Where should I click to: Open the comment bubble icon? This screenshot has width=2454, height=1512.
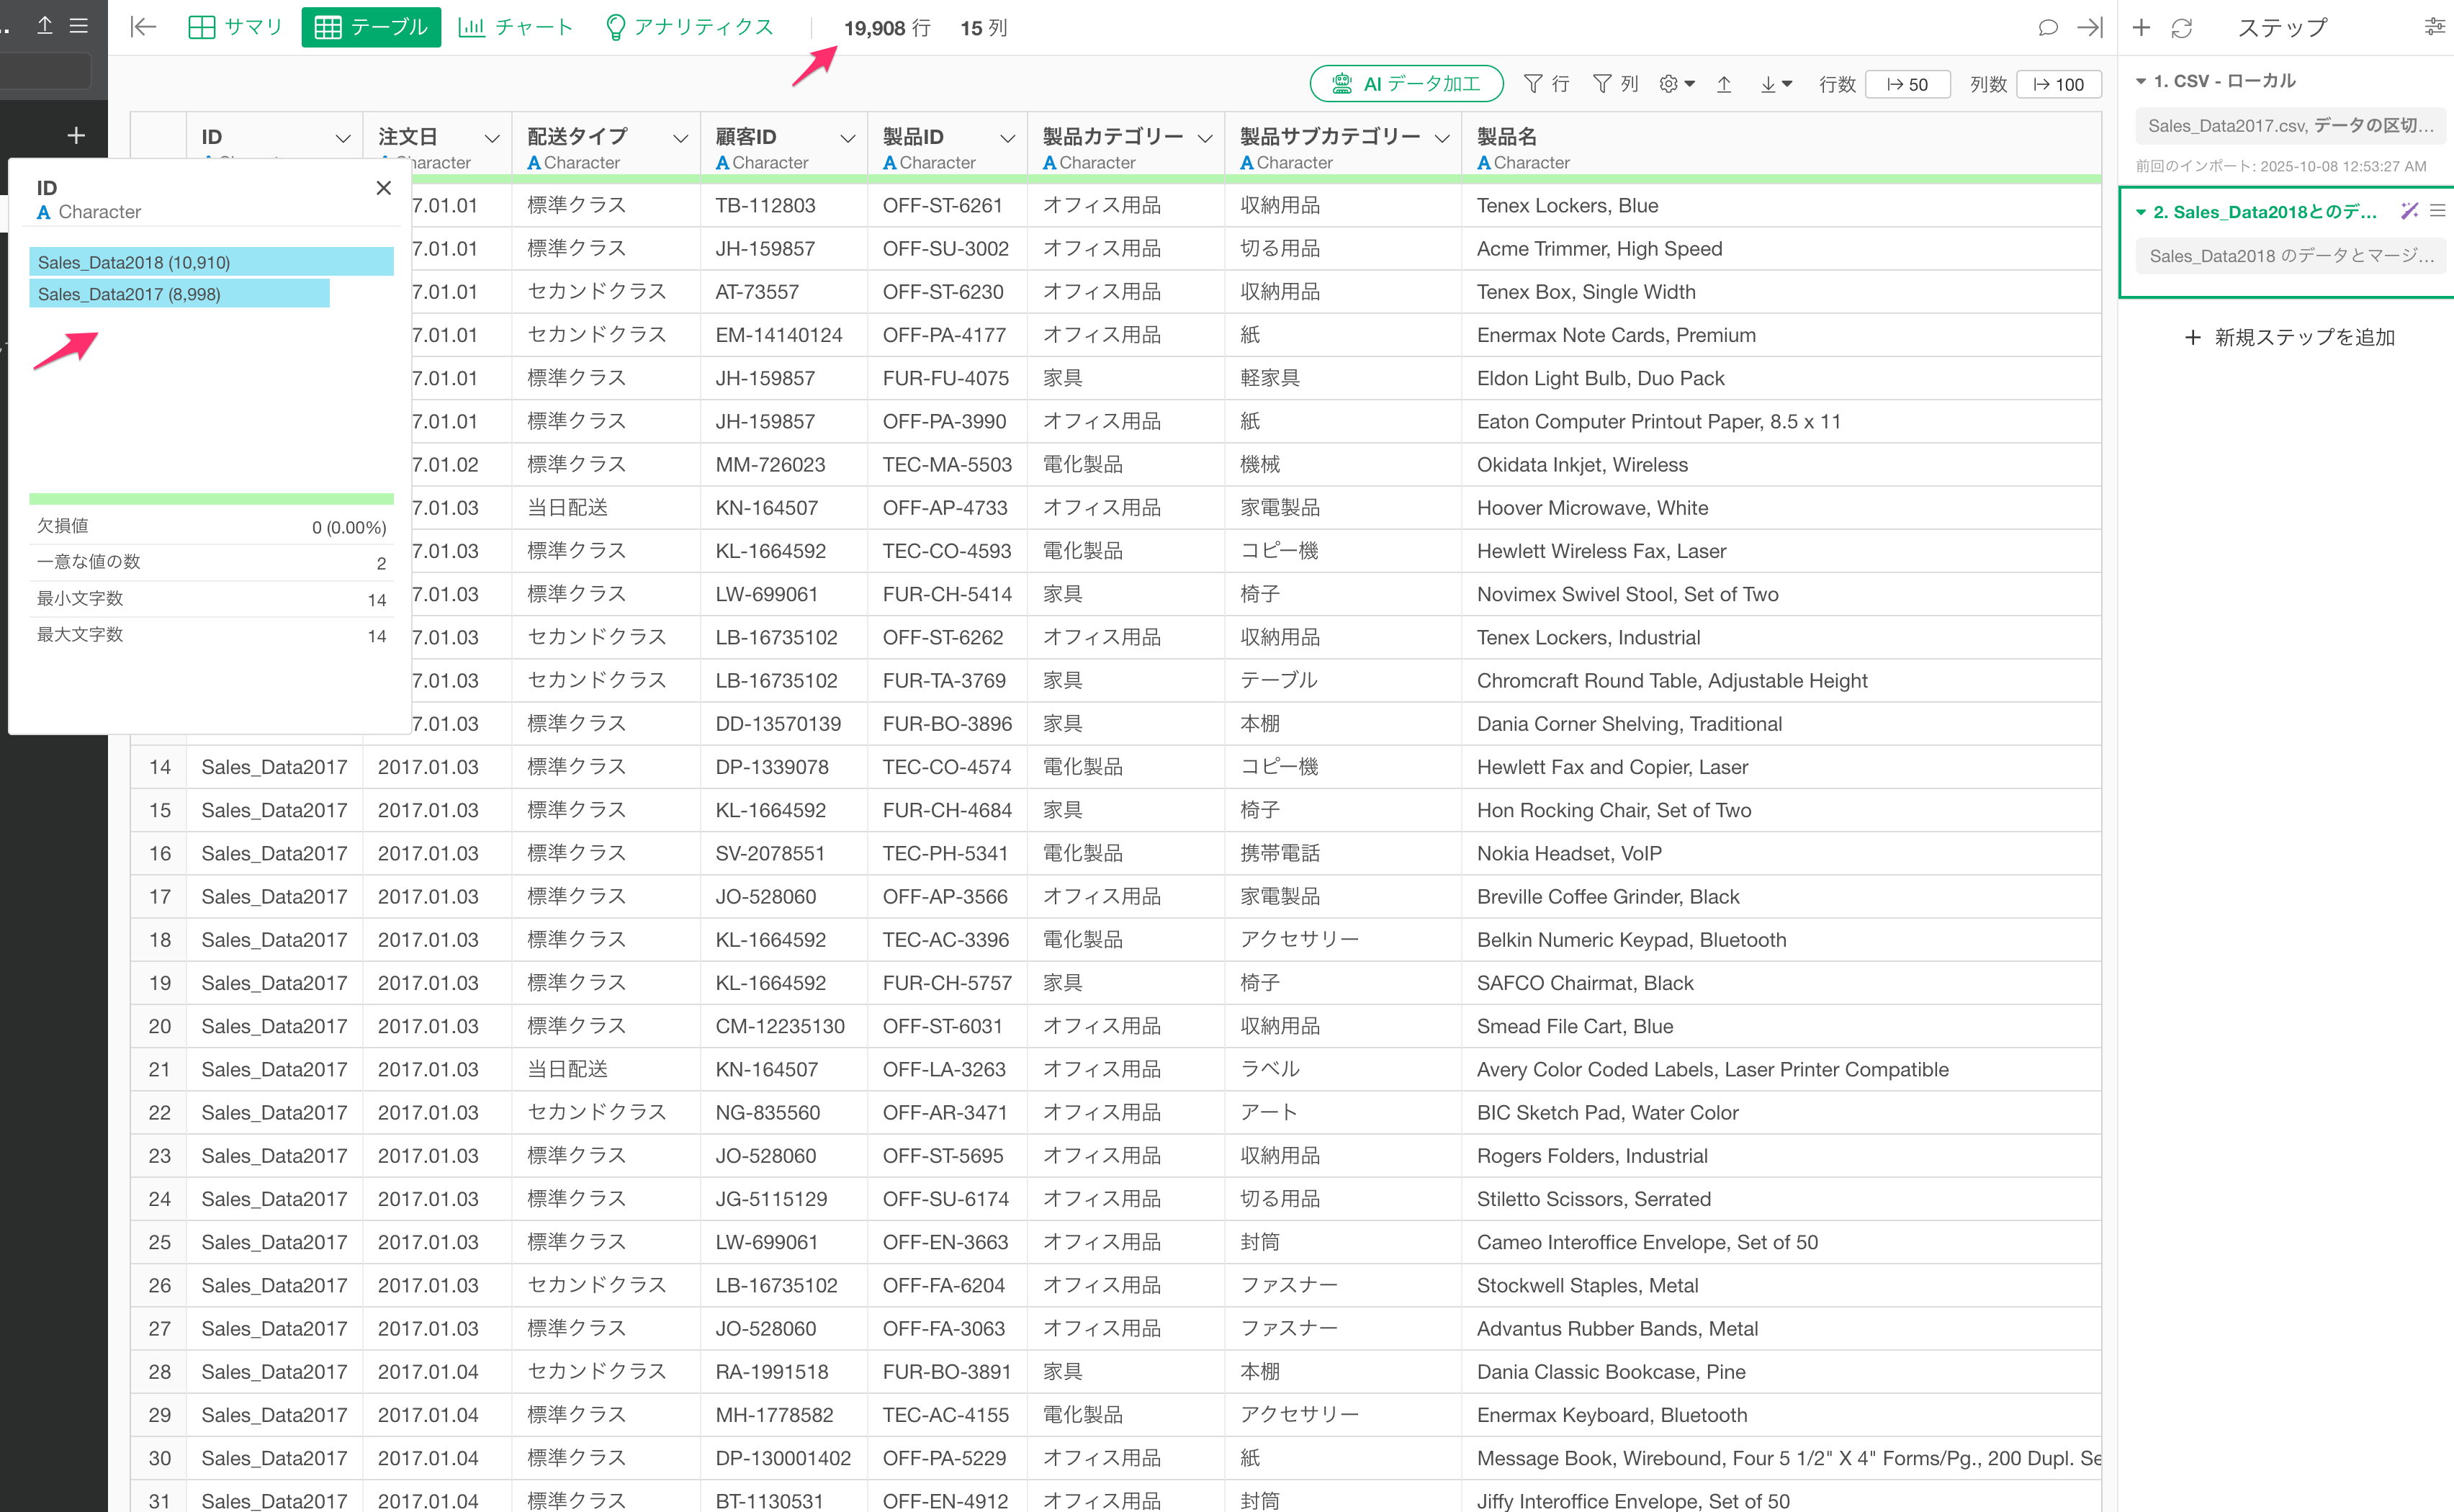pos(2047,27)
